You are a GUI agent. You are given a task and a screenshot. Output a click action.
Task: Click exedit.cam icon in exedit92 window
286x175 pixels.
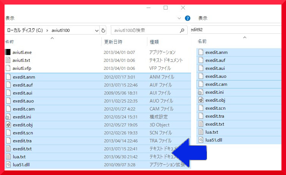[x=201, y=84]
